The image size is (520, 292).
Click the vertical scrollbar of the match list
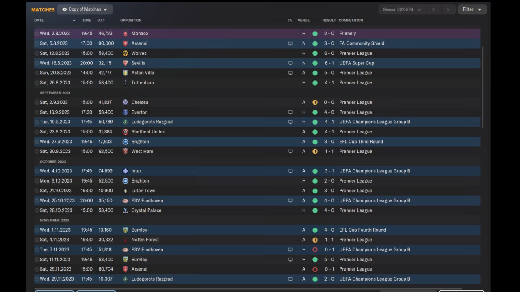coord(483,87)
